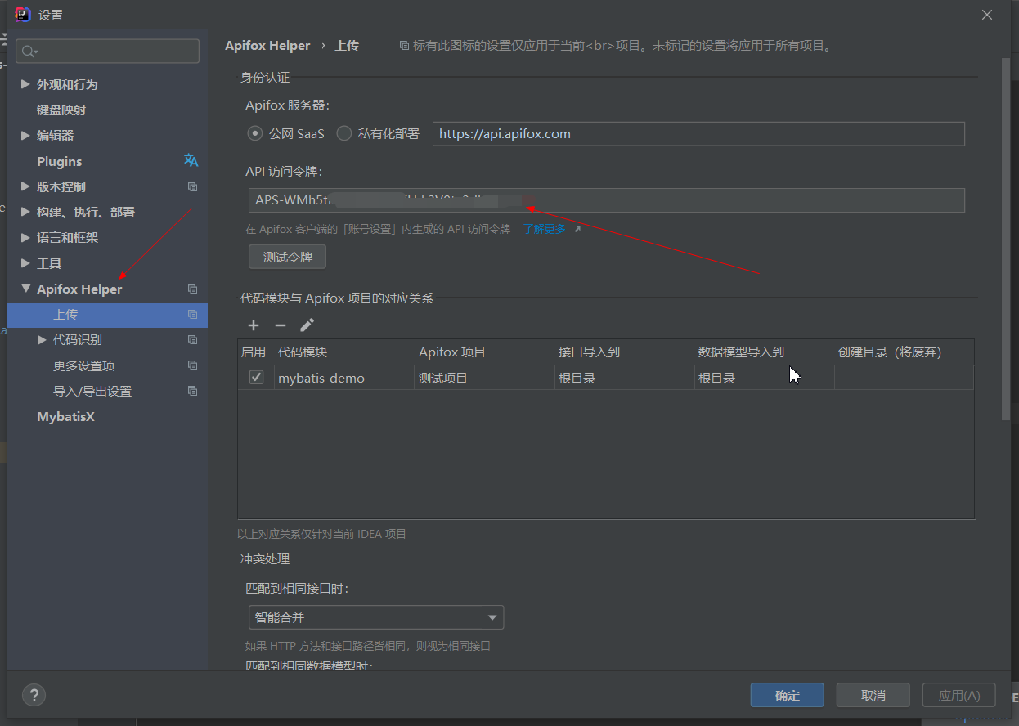This screenshot has height=726, width=1019.
Task: Expand the 语言和框架 section
Action: [x=25, y=237]
